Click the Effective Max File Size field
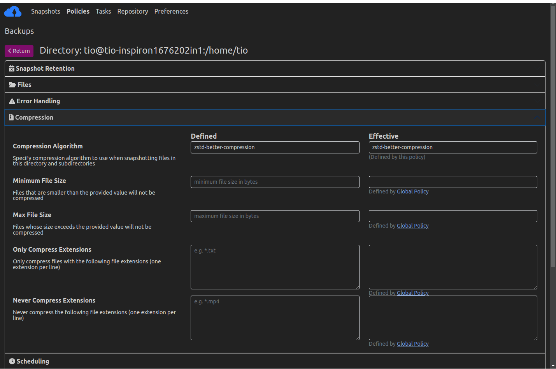 (x=453, y=216)
